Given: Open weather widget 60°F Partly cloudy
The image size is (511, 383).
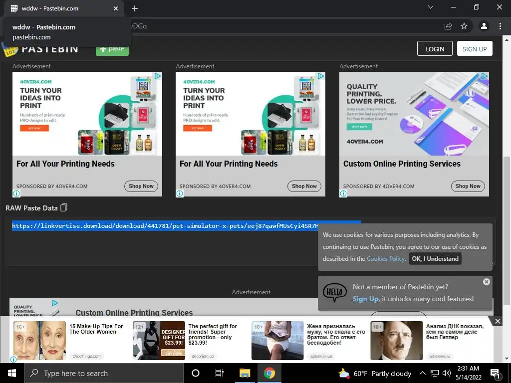Looking at the screenshot, I should [x=374, y=374].
